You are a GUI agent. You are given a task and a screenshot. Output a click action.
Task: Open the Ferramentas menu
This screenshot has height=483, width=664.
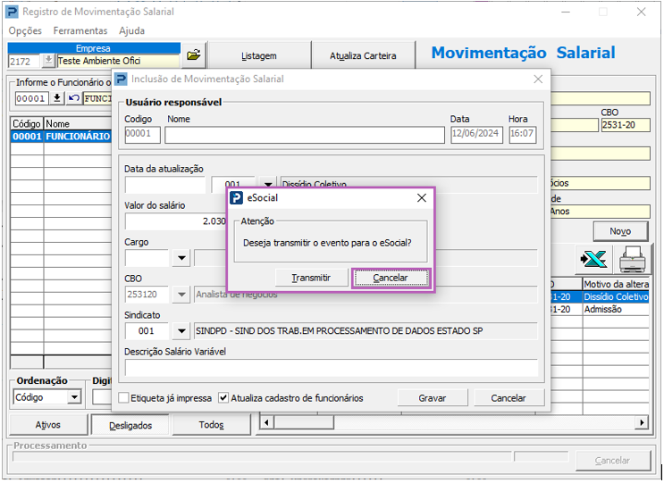pos(80,30)
